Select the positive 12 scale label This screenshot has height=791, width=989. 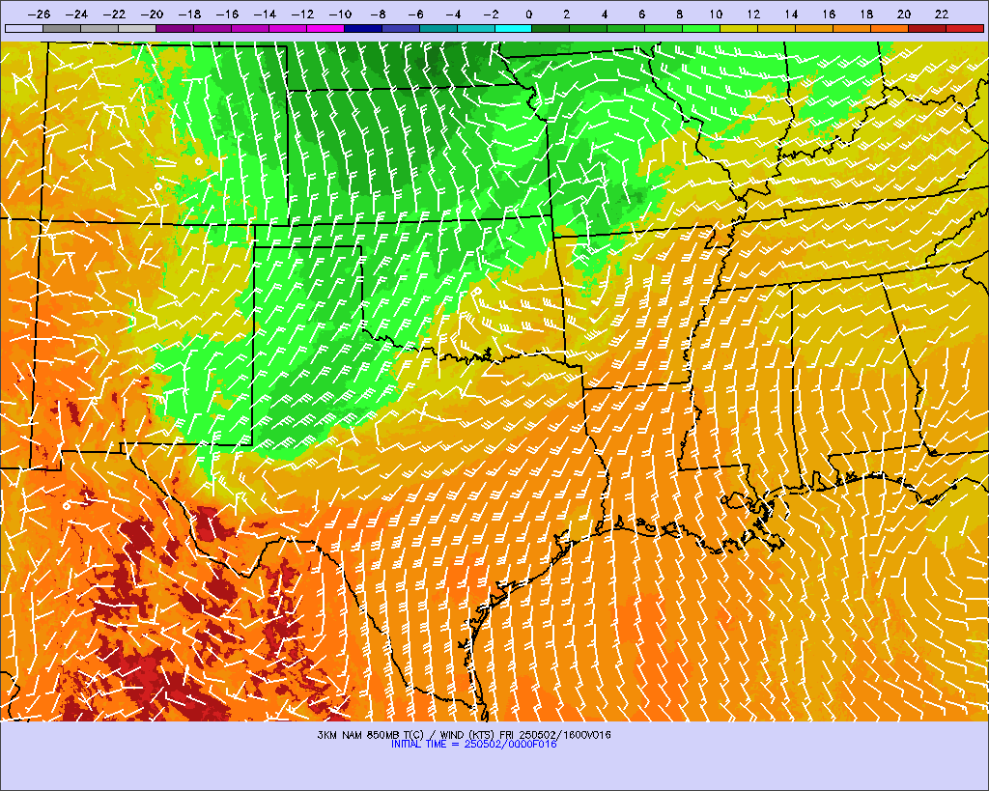[753, 14]
